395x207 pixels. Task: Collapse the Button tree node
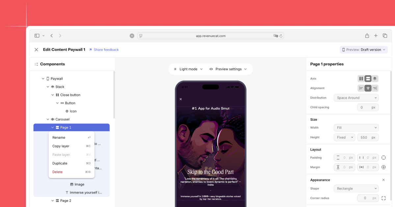click(57, 103)
